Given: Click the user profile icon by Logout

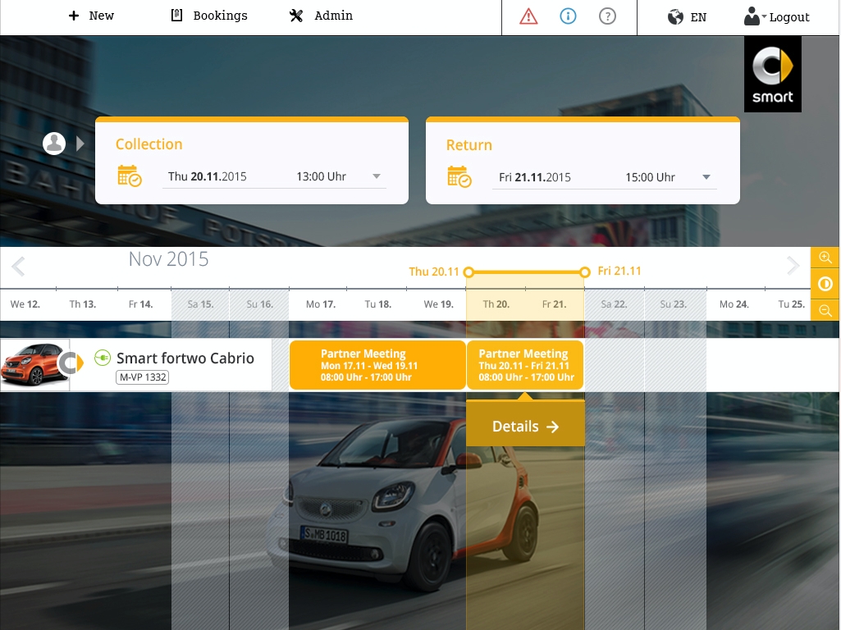Looking at the screenshot, I should pos(752,16).
